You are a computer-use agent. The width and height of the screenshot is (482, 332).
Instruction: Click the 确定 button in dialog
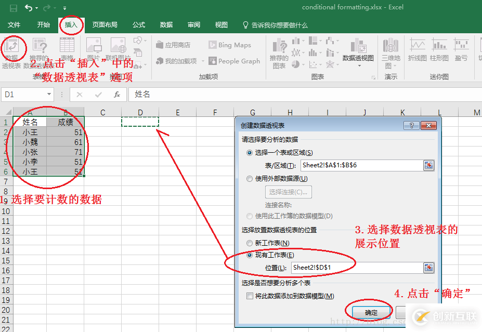pyautogui.click(x=371, y=312)
